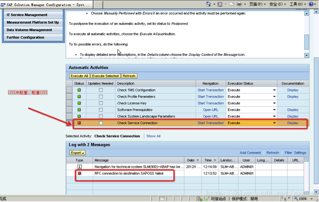Image resolution: width=319 pixels, height=202 pixels.
Task: Click the log Refresh link
Action: tap(273, 153)
